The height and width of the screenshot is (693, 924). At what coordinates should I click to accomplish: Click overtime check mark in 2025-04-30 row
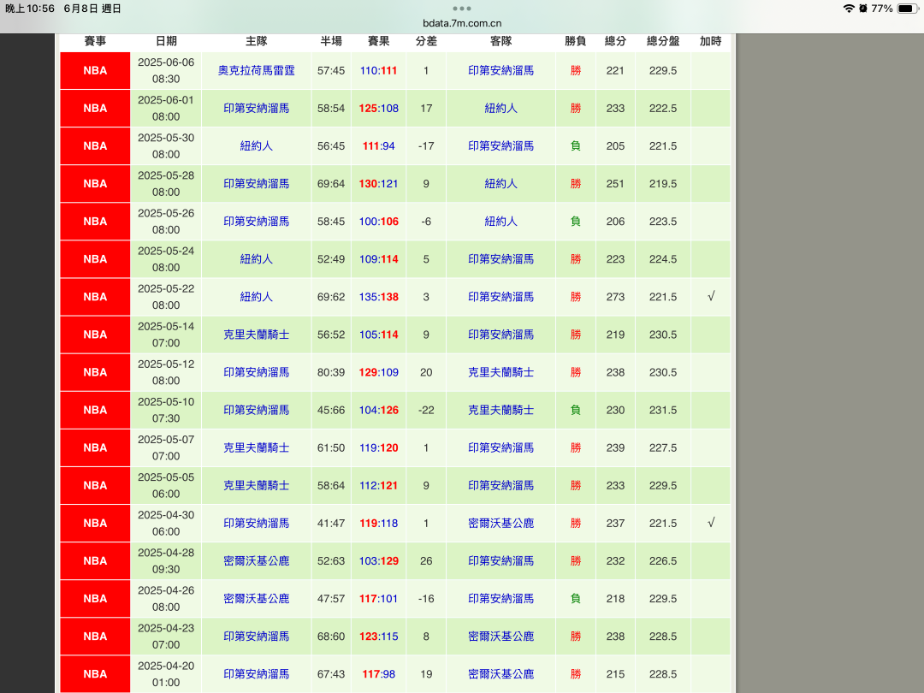pyautogui.click(x=711, y=523)
